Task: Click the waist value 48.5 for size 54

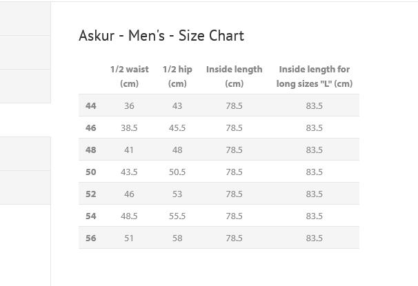Action: click(129, 216)
